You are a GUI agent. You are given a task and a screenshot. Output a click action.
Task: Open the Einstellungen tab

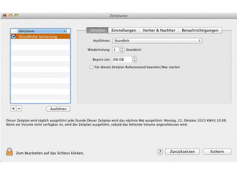(x=124, y=30)
